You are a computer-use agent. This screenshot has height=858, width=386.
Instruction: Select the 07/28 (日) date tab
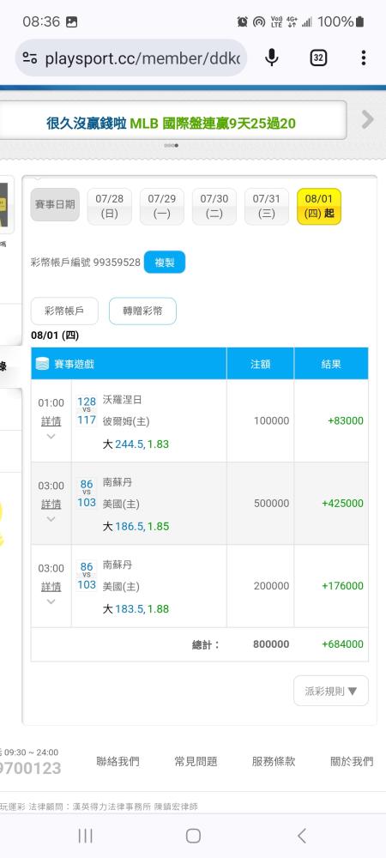pos(109,206)
